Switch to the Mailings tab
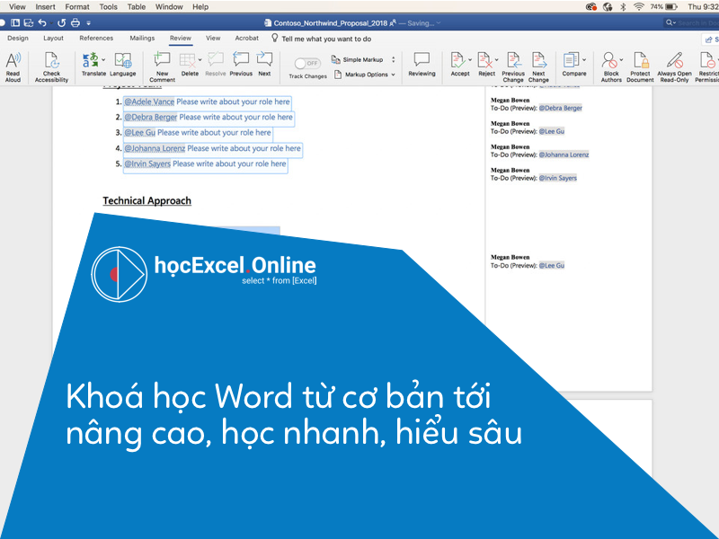The width and height of the screenshot is (719, 539). point(142,38)
